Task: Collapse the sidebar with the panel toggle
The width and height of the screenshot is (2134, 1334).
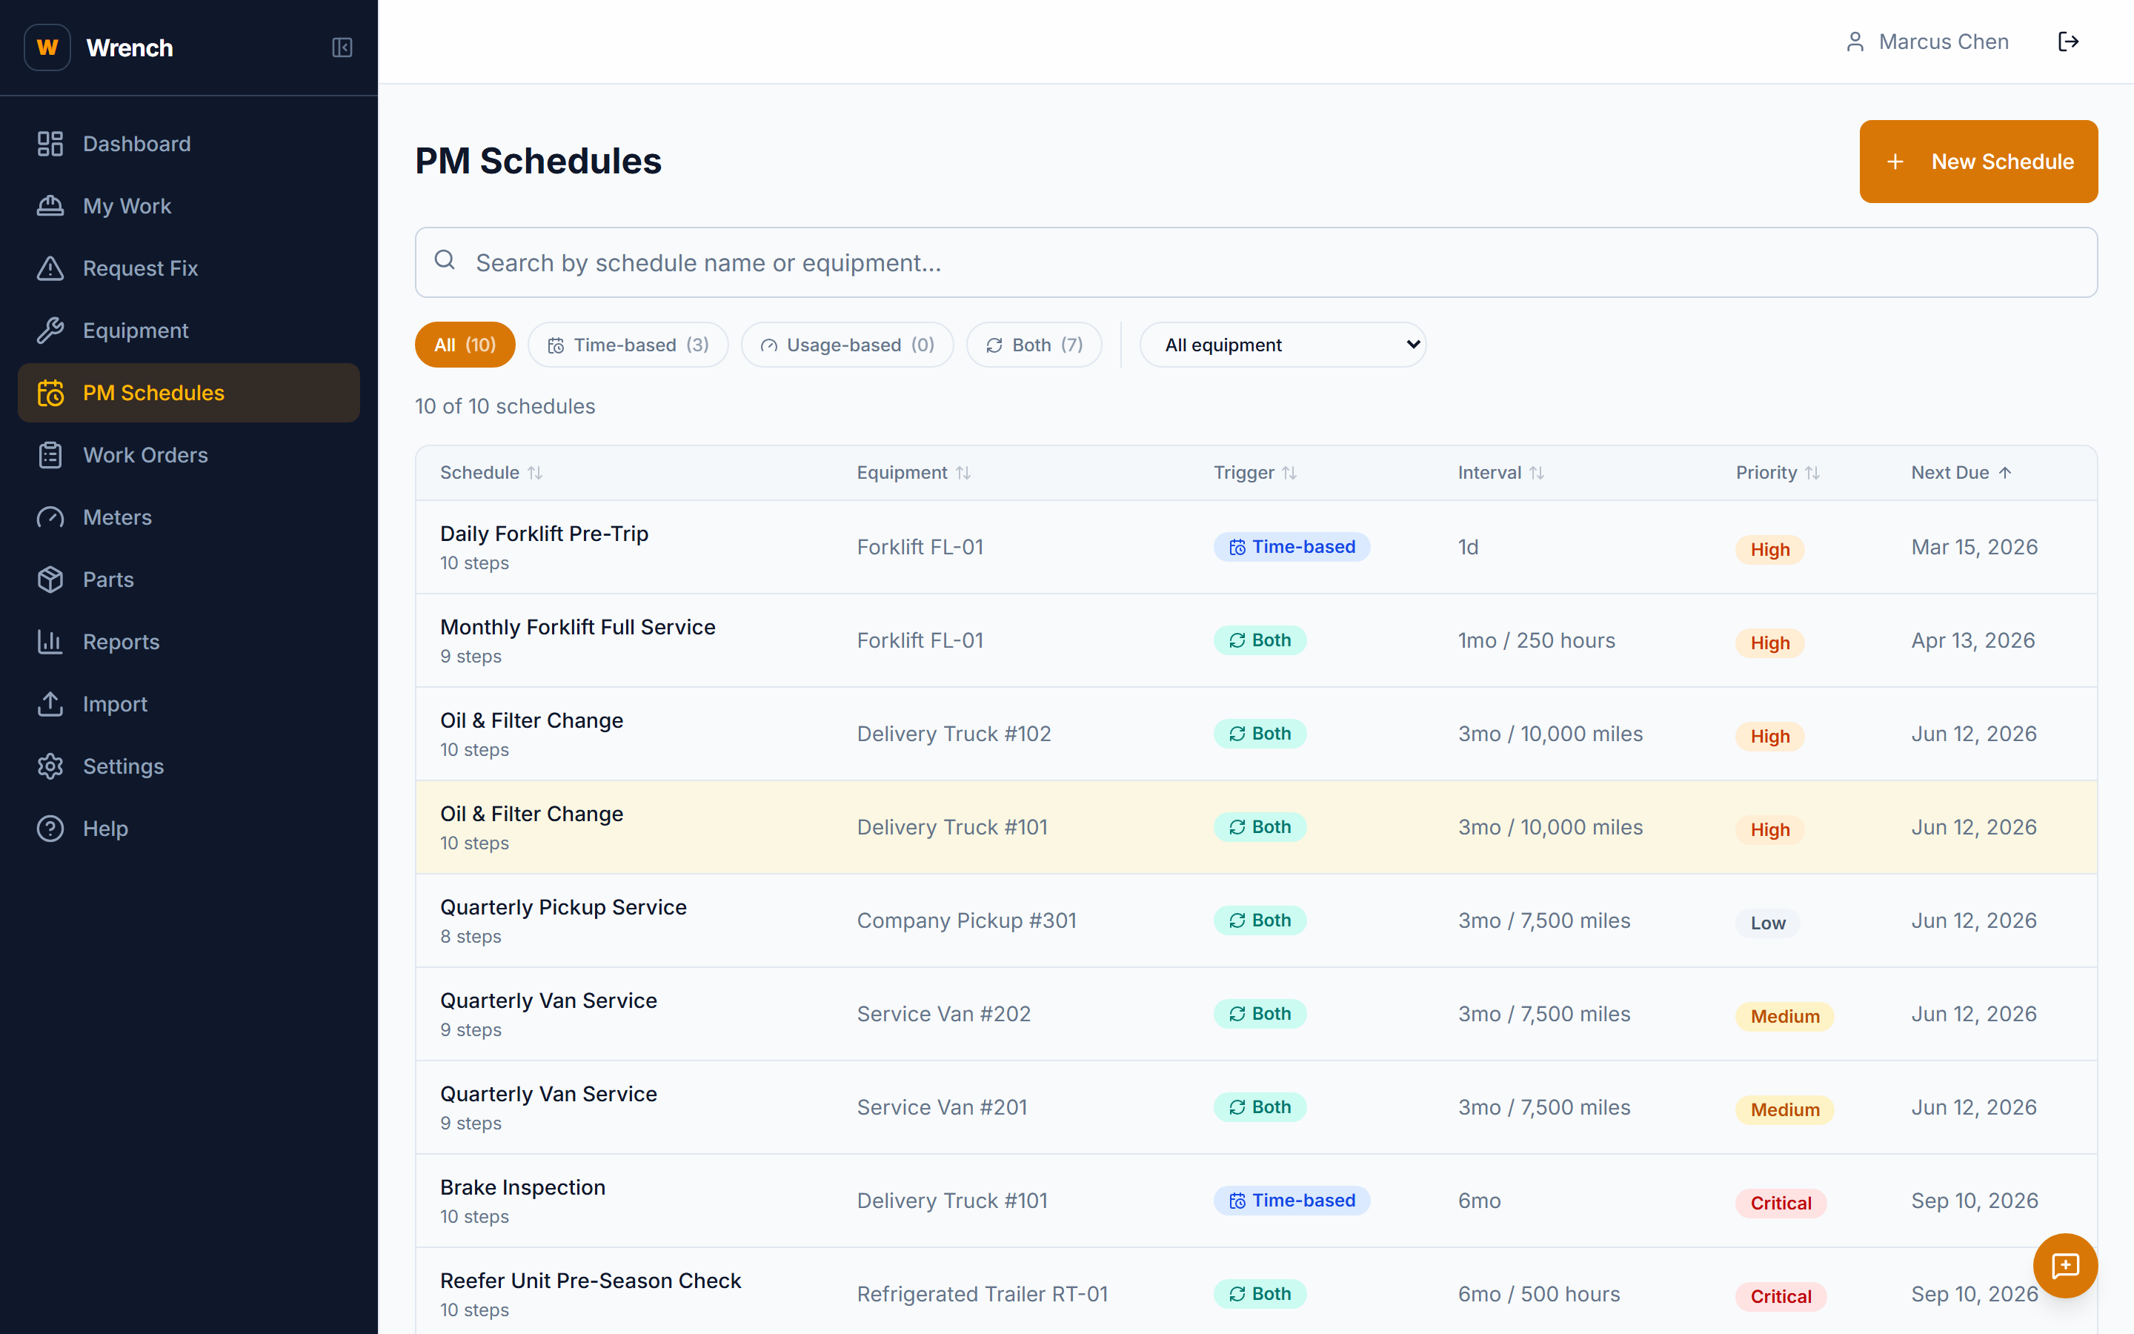Action: point(342,47)
